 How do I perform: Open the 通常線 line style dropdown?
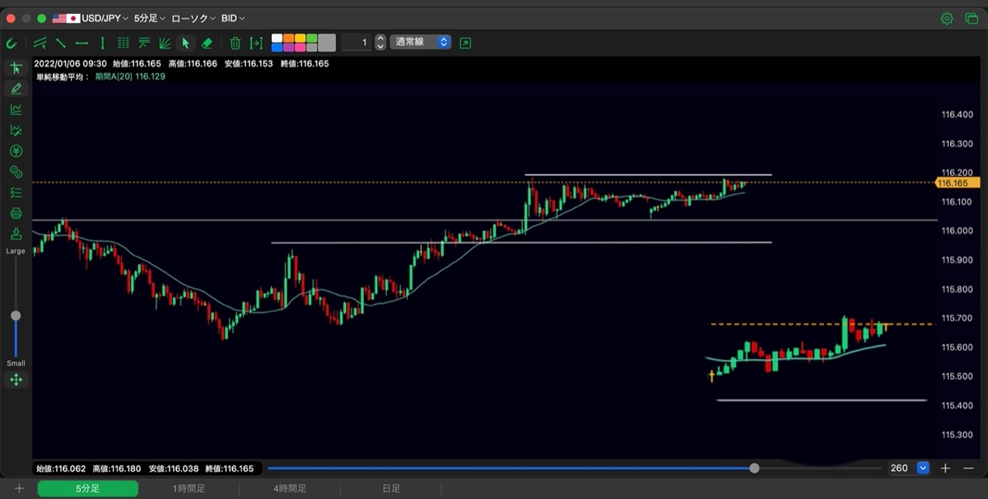click(x=421, y=42)
